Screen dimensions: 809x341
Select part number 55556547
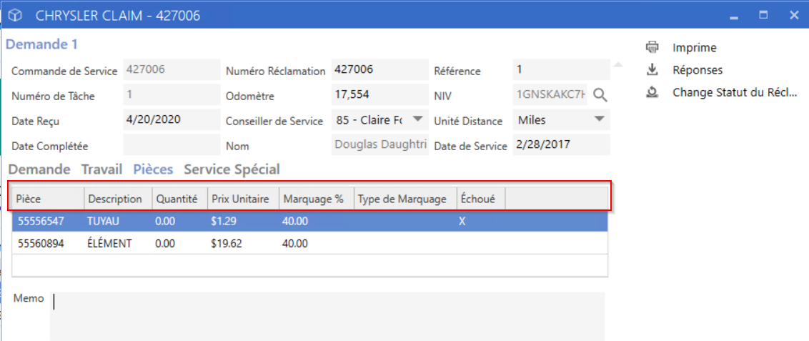coord(41,222)
